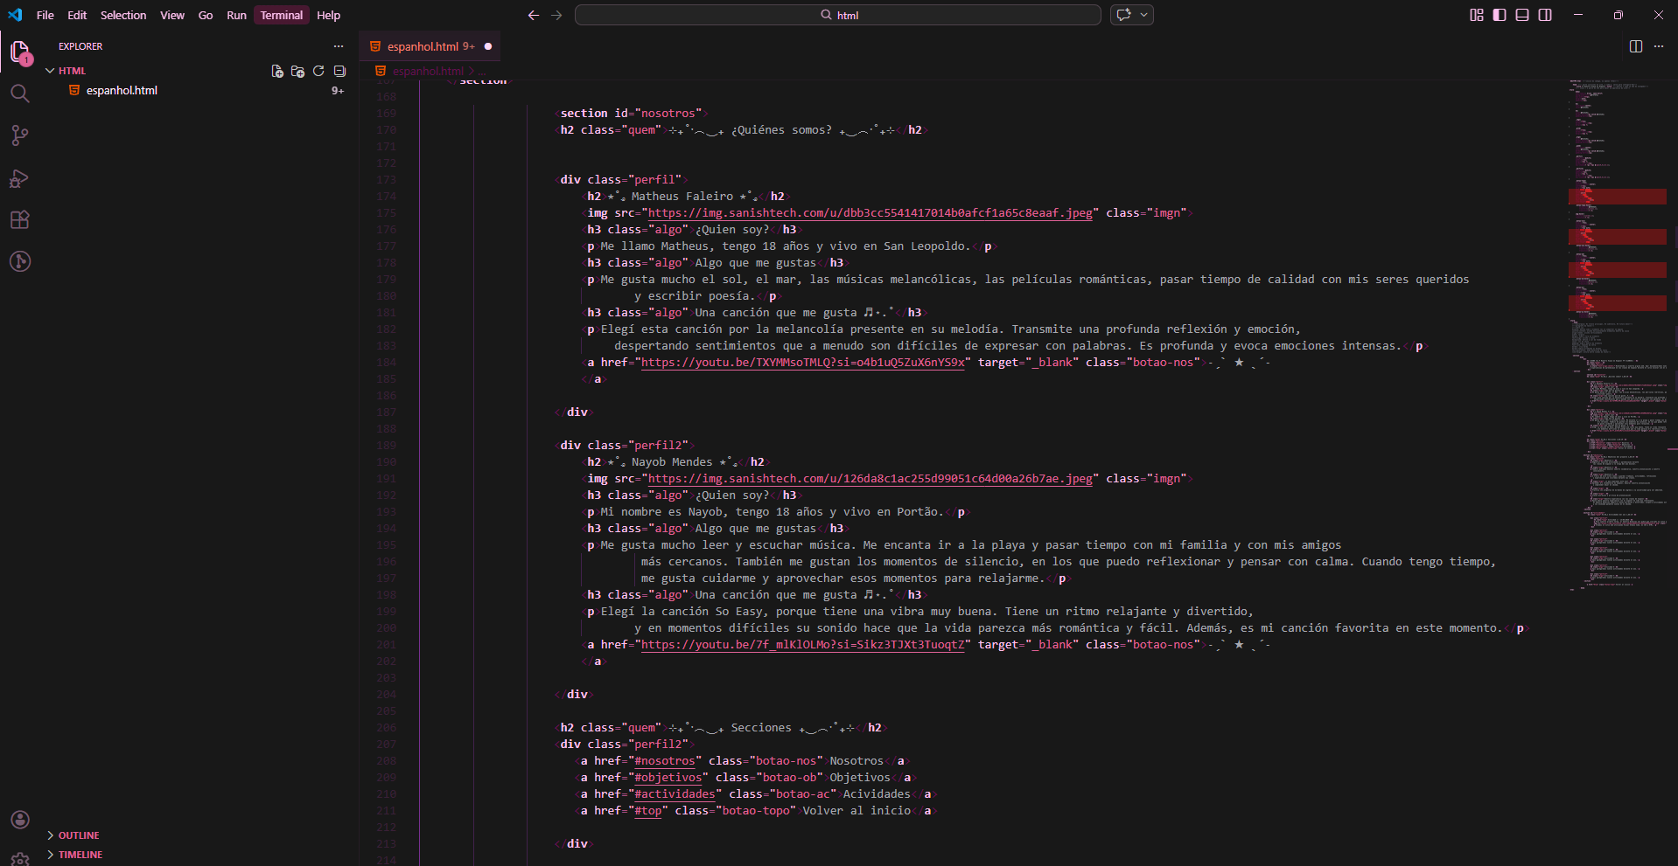Screen dimensions: 1678x866
Task: Toggle the primary side bar visibility
Action: point(1500,15)
